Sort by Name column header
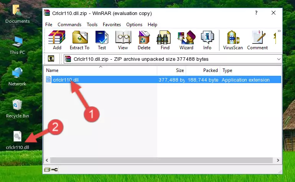295x182 pixels. pyautogui.click(x=101, y=70)
